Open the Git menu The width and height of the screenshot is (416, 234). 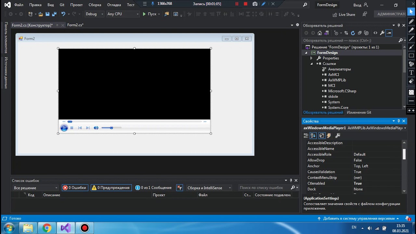click(x=62, y=5)
